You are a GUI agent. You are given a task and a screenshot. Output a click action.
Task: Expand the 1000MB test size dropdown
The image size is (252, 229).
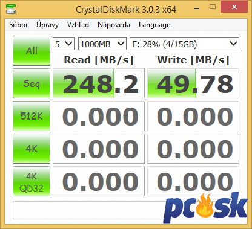point(102,44)
